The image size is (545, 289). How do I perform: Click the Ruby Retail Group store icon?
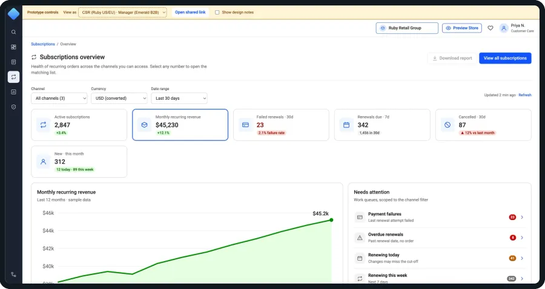click(x=383, y=28)
